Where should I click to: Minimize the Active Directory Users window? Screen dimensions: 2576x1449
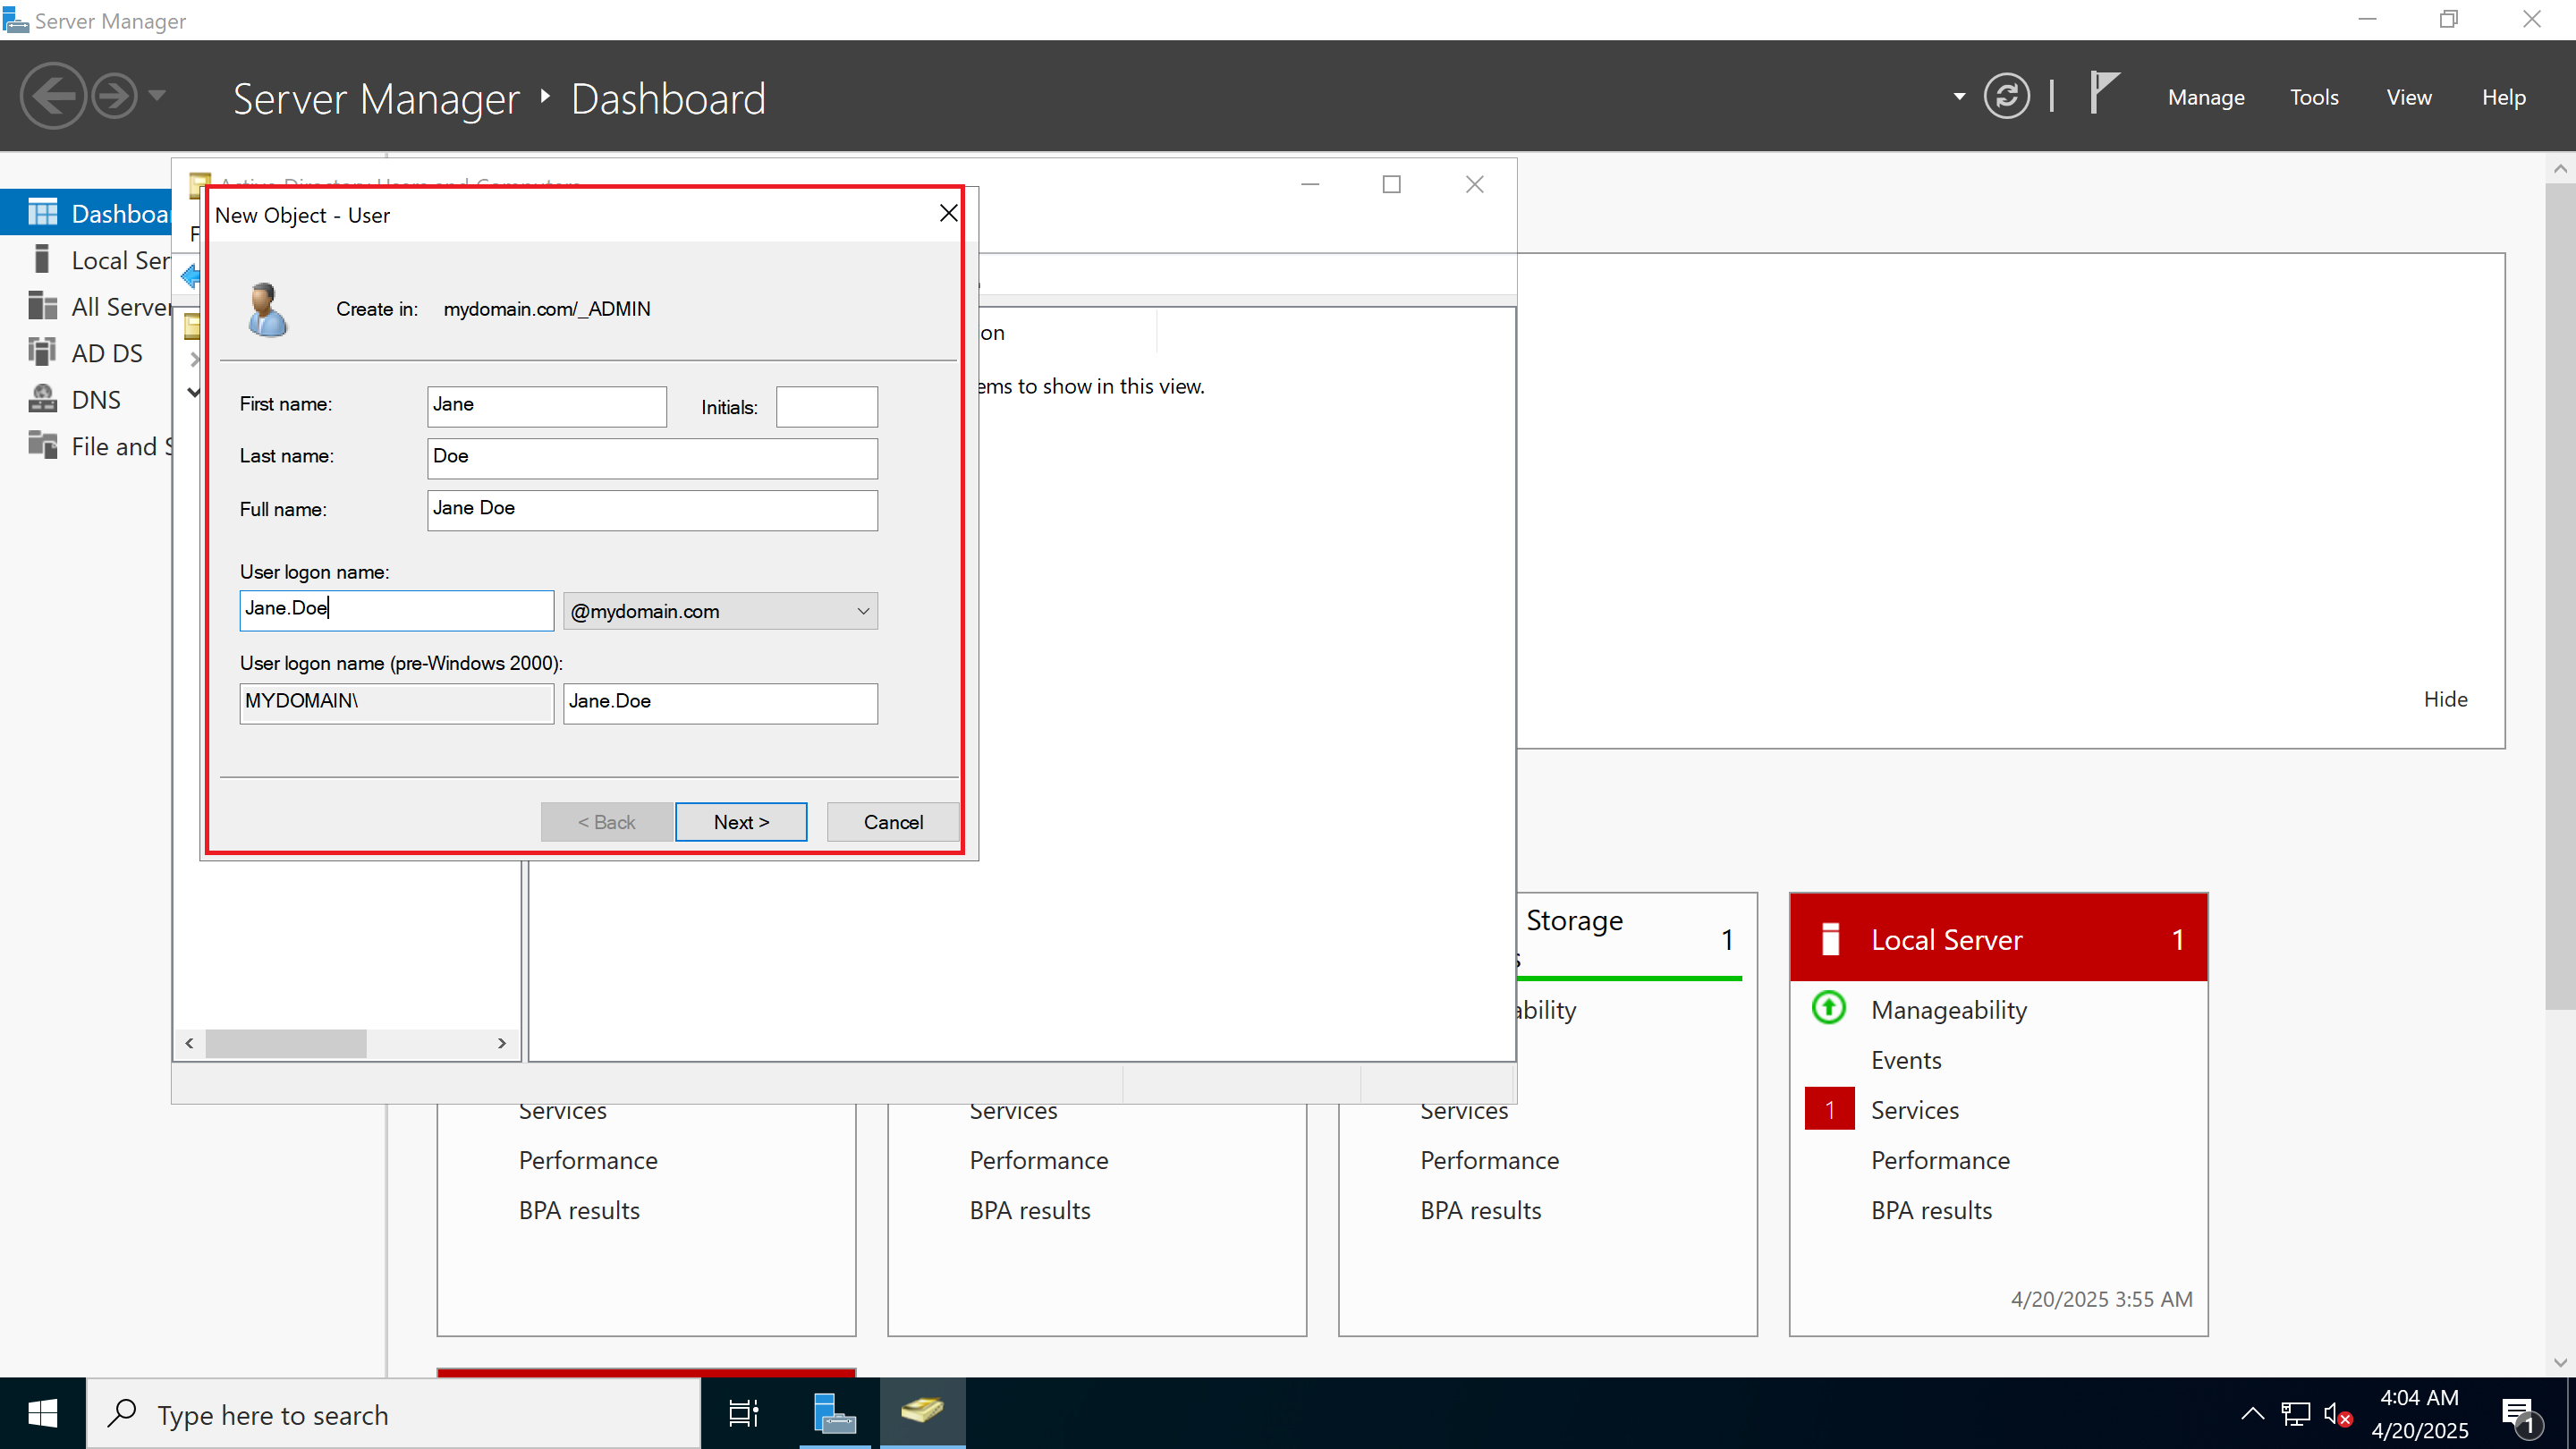coord(1310,184)
